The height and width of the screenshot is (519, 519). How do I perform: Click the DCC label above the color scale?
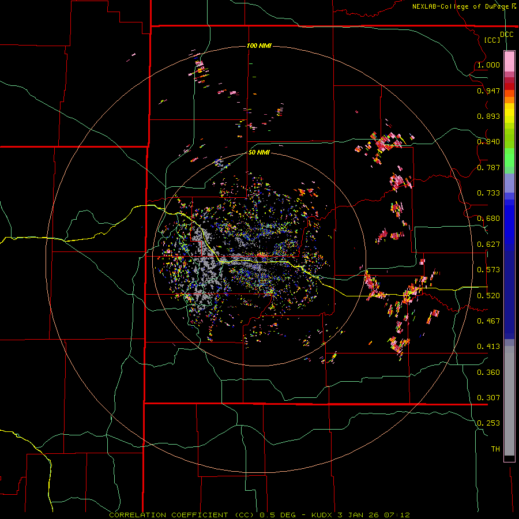tap(506, 35)
